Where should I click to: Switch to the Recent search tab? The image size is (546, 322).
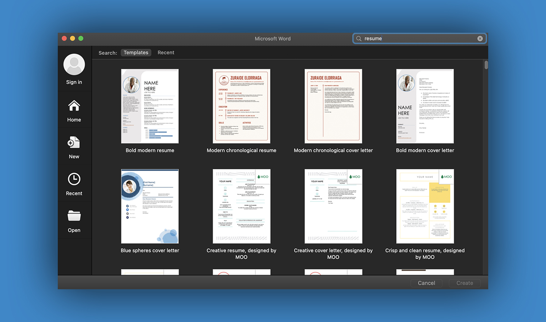pos(166,52)
